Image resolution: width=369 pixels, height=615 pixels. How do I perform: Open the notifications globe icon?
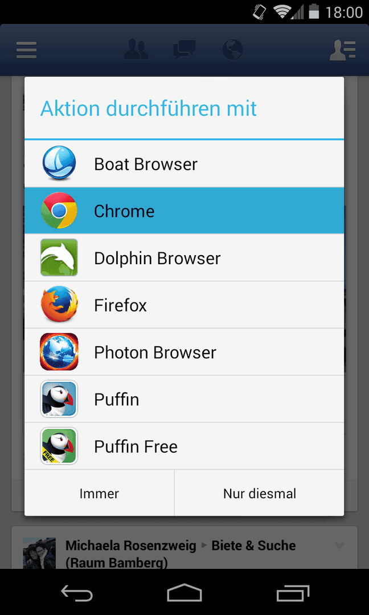click(x=232, y=50)
